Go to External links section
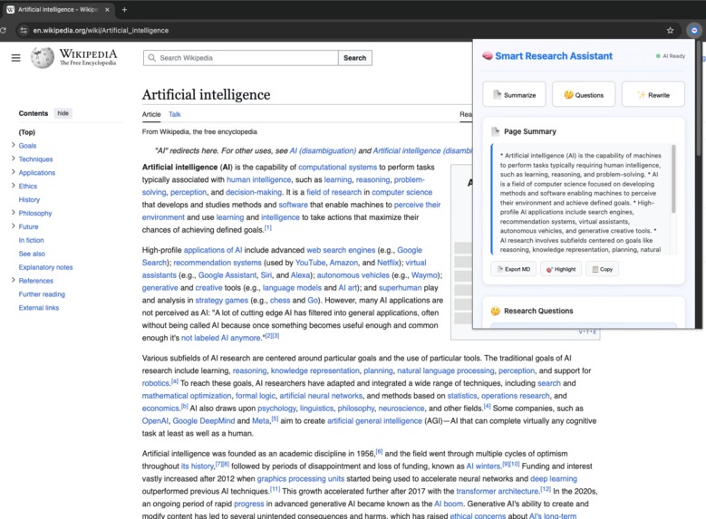 click(39, 307)
